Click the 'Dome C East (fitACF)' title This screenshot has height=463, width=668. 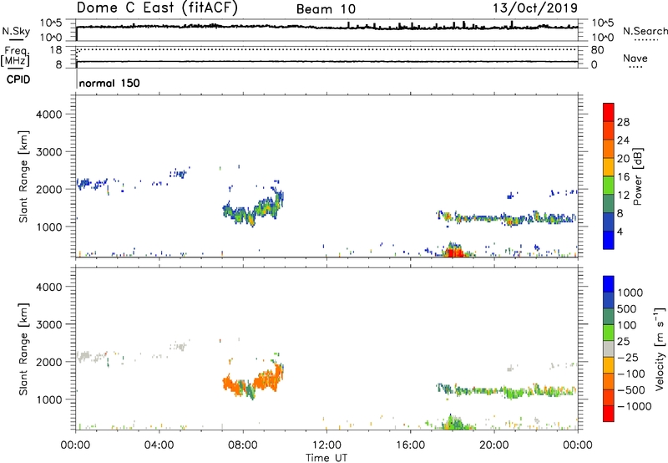[157, 8]
